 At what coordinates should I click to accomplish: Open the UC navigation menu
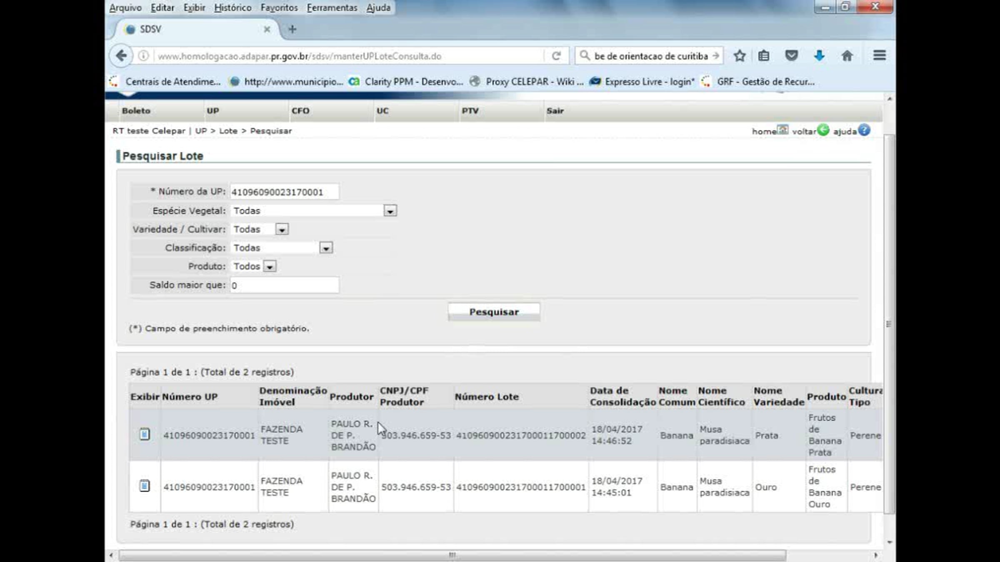tap(382, 111)
